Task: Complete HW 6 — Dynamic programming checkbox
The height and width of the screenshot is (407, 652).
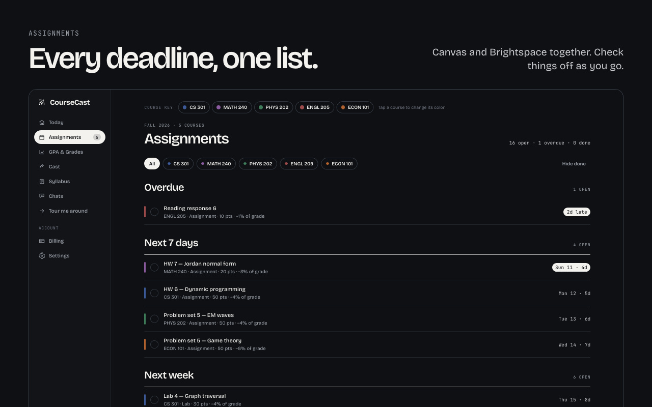Action: (x=154, y=293)
